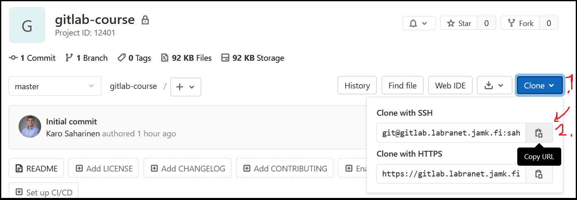This screenshot has width=577, height=200.
Task: Click Add CHANGELOG button
Action: [x=187, y=168]
